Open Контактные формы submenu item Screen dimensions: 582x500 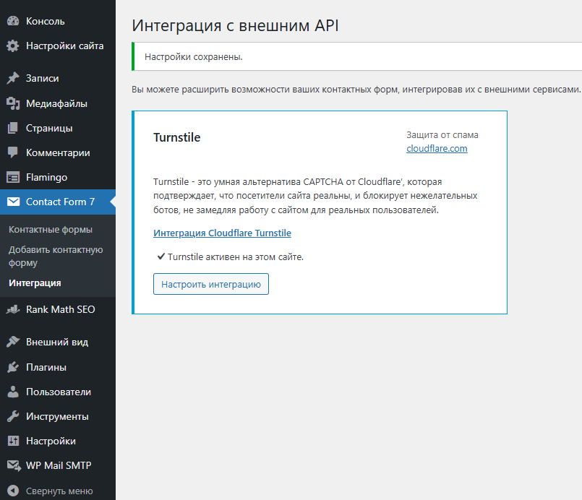(51, 230)
